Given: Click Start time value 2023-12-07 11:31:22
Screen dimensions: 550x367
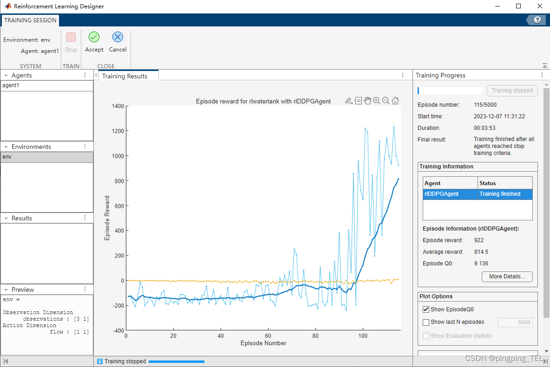Looking at the screenshot, I should [499, 116].
